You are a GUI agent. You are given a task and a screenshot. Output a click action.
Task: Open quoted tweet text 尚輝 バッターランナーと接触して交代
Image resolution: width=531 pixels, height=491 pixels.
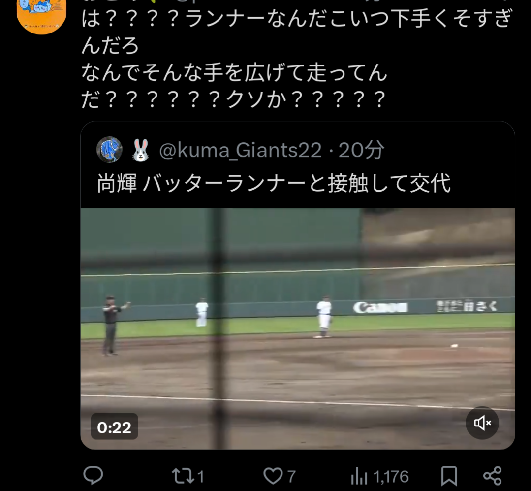(x=274, y=183)
